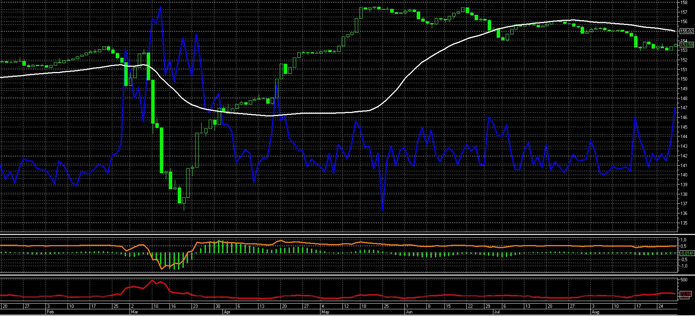Select the Aug month label on time axis
Screen dimensions: 695x316
tap(595, 311)
